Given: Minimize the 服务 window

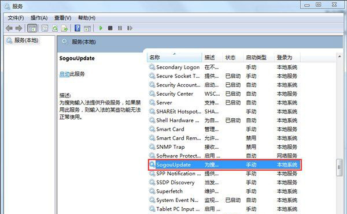Looking at the screenshot, I should tap(307, 5).
